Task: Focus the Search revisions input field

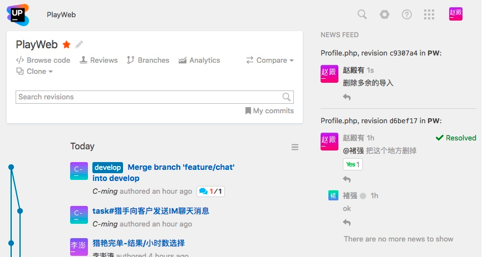Action: click(x=148, y=97)
